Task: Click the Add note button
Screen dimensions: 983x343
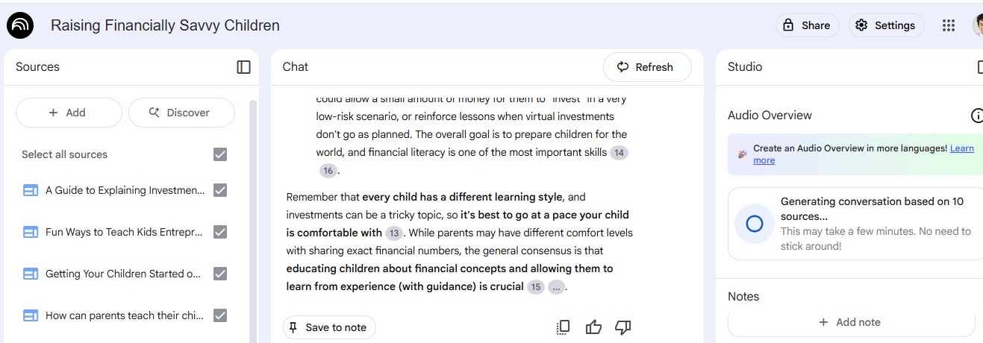Action: pos(850,322)
